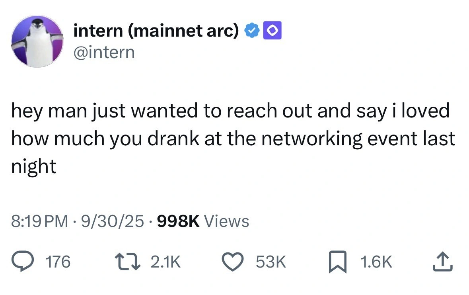
Task: Click the 2.1K reposts count
Action: (x=165, y=262)
